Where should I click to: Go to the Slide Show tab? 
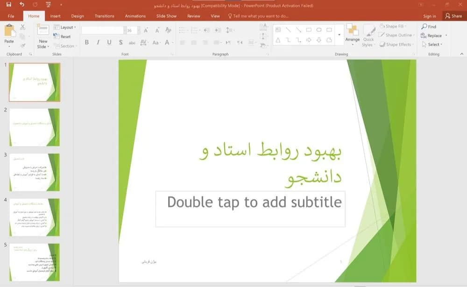click(167, 16)
